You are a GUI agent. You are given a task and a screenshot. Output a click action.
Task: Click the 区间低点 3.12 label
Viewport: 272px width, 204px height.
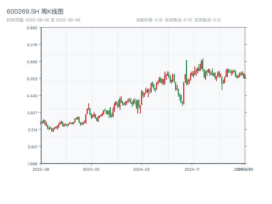[207, 20]
